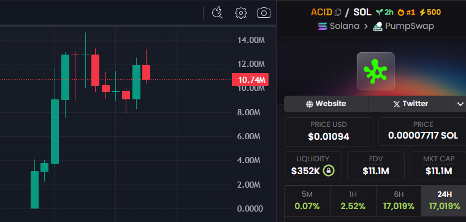The image size is (466, 222).
Task: Take chart snapshot with camera icon
Action: 264,13
